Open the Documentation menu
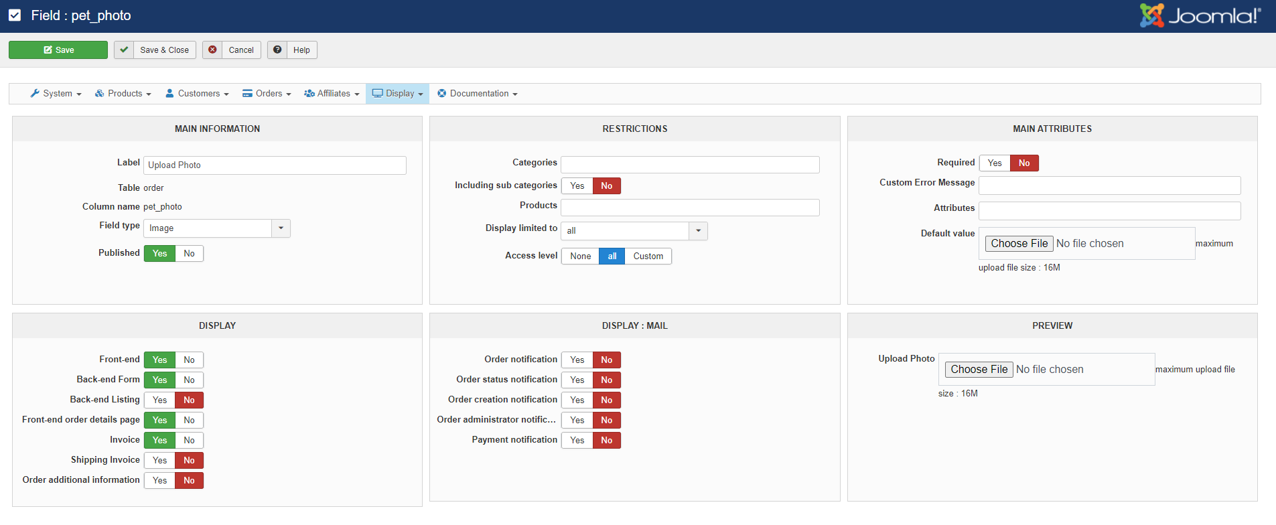This screenshot has width=1276, height=525. click(478, 94)
